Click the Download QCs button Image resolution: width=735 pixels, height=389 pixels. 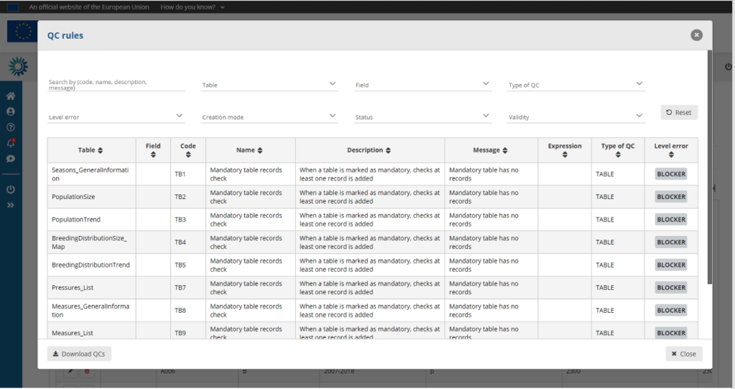coord(80,354)
